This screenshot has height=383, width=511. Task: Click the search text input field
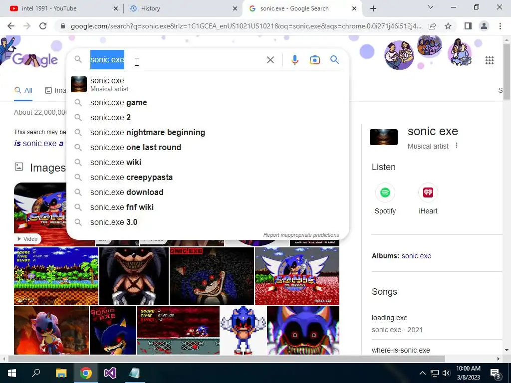coord(176,60)
